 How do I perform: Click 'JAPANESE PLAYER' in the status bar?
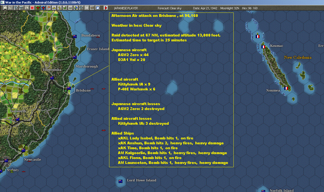126,8
